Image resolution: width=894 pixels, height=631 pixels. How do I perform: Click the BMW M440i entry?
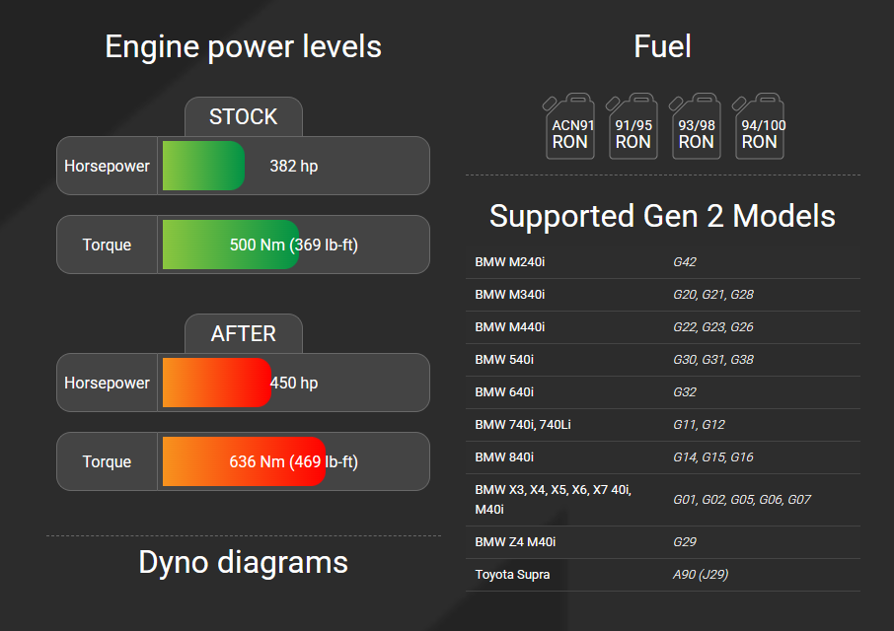click(509, 327)
